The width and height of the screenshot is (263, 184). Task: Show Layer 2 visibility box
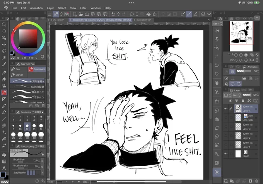point(226,136)
